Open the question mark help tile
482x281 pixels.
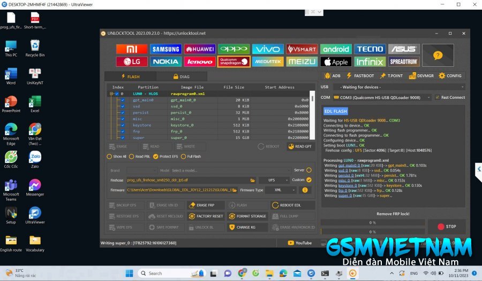[x=438, y=55]
